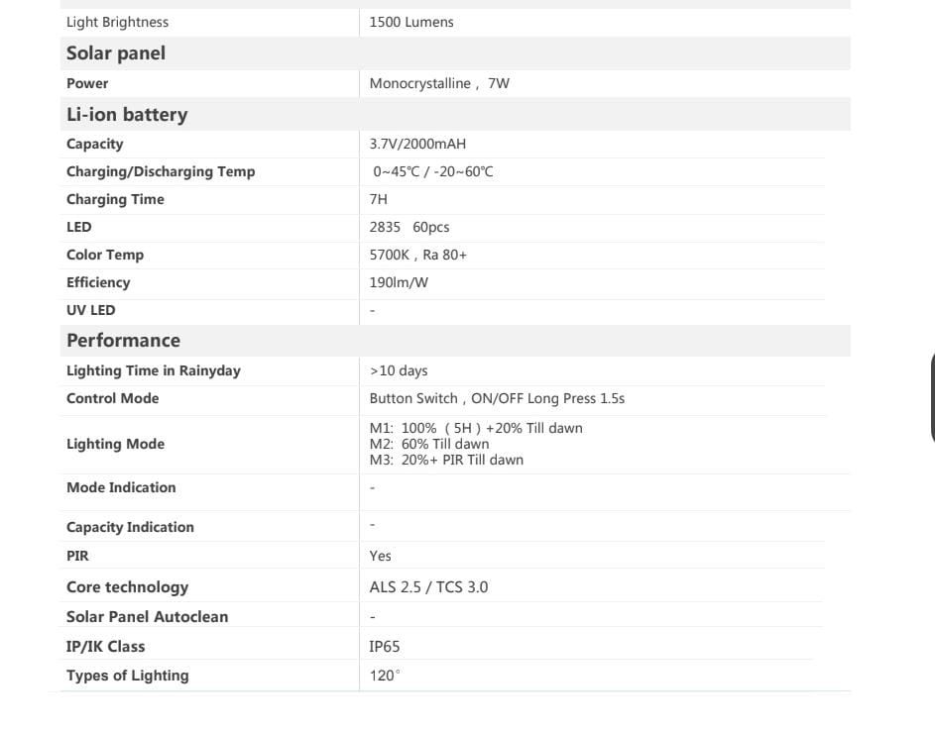Select the 1500 Lumens value

(x=411, y=22)
